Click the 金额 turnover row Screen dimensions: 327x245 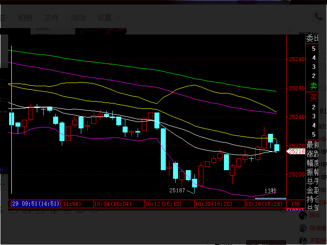pyautogui.click(x=312, y=191)
